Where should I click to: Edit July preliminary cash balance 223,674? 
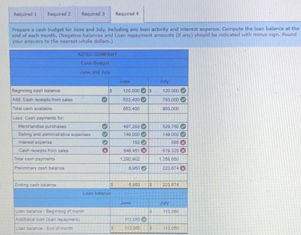(x=168, y=168)
